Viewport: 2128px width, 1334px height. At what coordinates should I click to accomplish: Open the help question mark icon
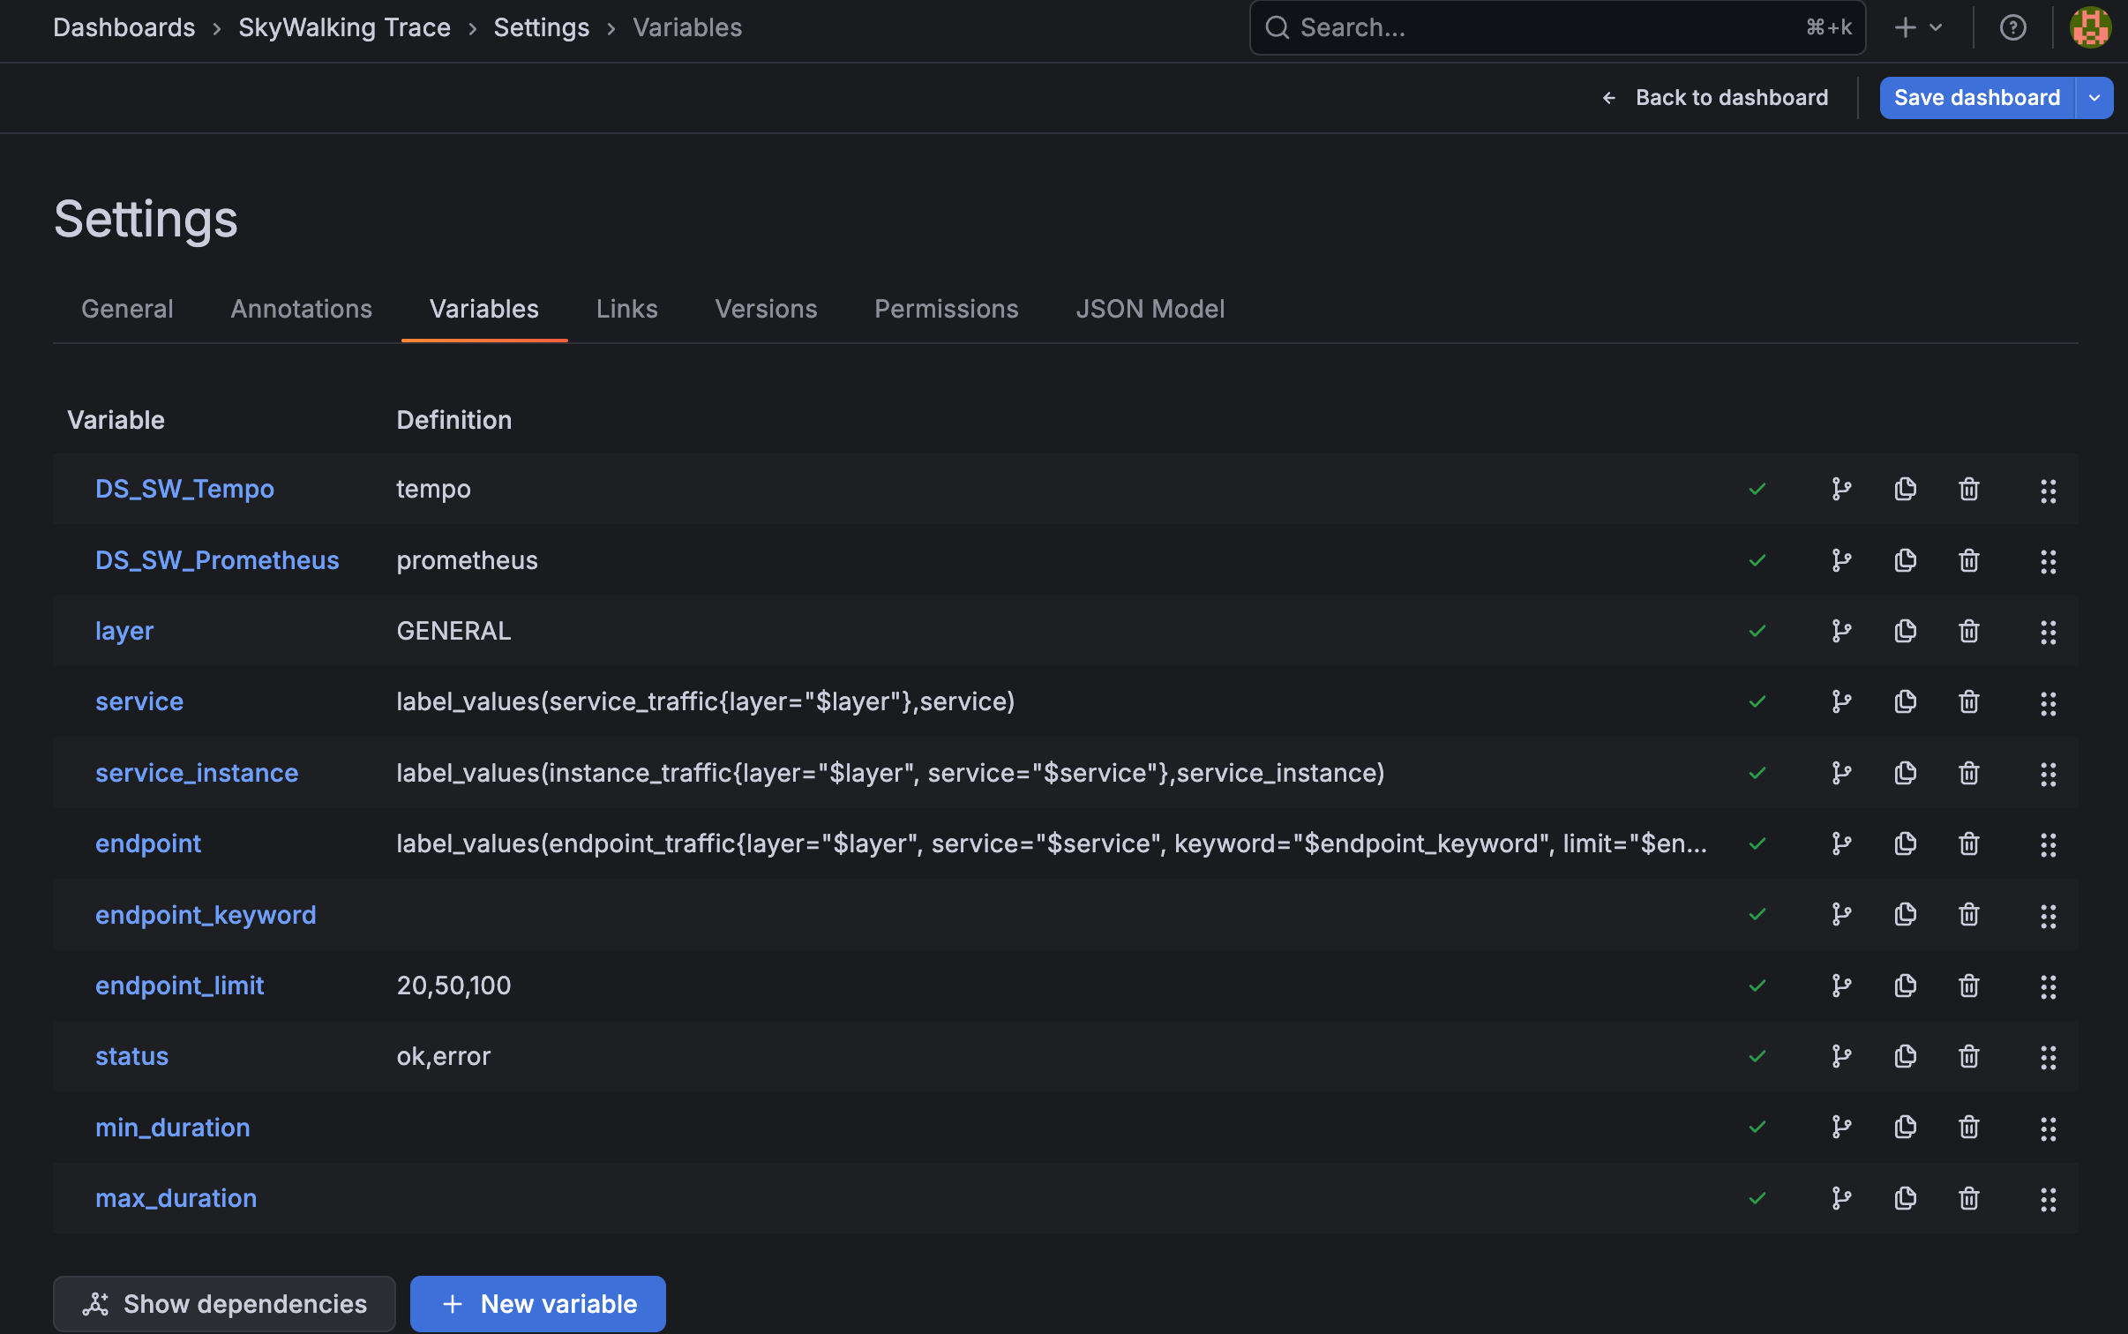coord(2012,27)
